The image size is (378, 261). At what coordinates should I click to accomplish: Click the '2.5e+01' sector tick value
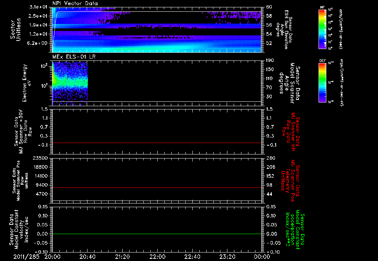tap(38, 16)
